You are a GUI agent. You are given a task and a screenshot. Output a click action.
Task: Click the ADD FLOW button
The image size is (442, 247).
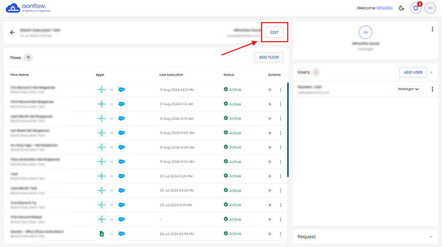269,57
